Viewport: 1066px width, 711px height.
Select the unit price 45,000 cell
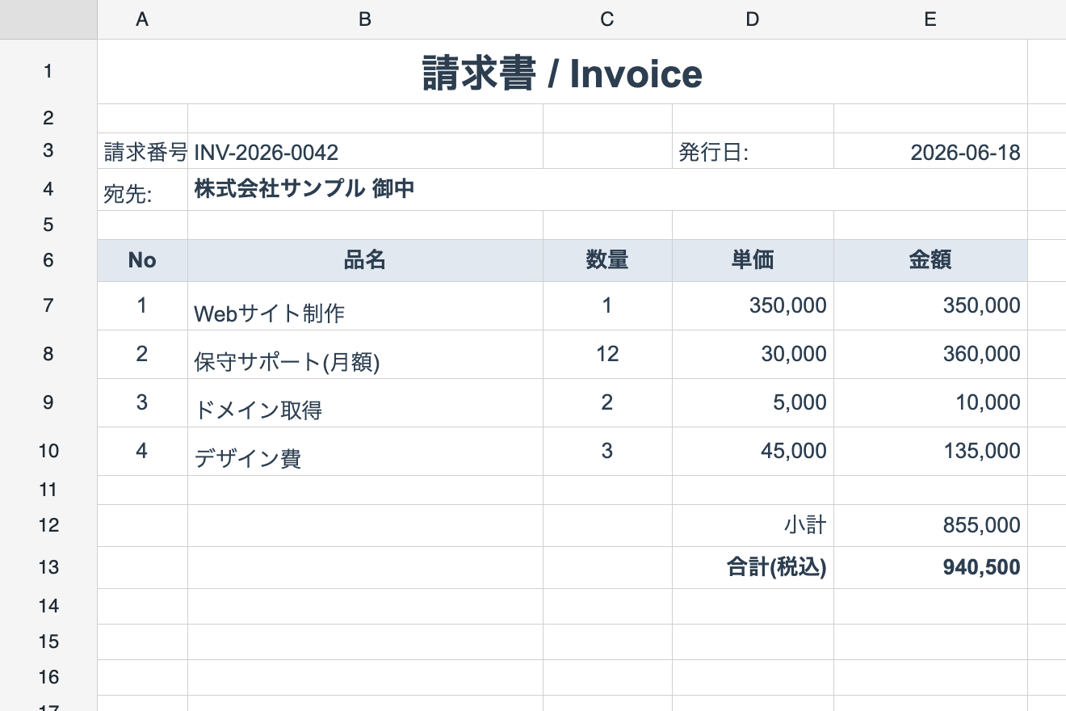(753, 451)
